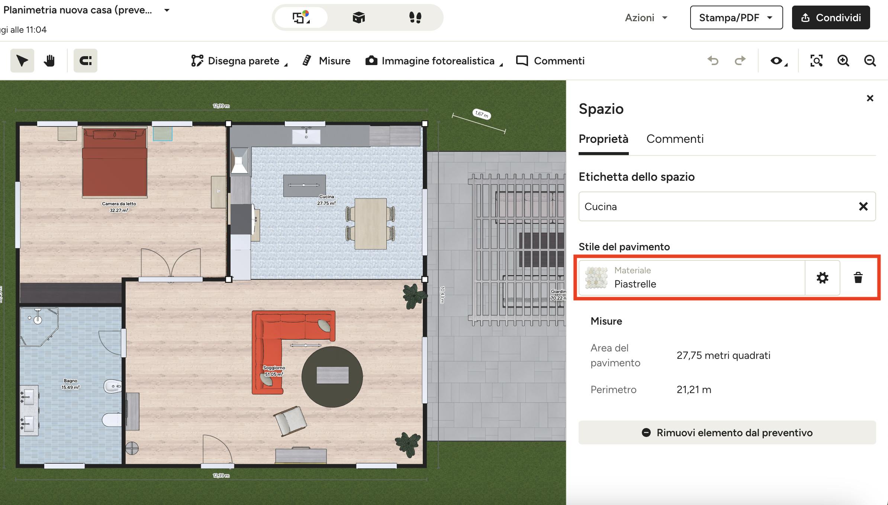Click the Bagno 15.49 m² label
This screenshot has height=505, width=888.
(x=71, y=384)
